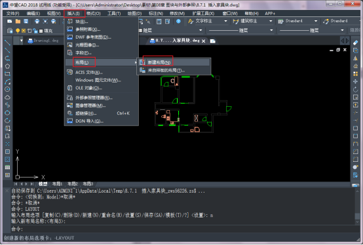The width and height of the screenshot is (363, 245).
Task: Toggle the layer freeze sun icon
Action: (x=24, y=31)
